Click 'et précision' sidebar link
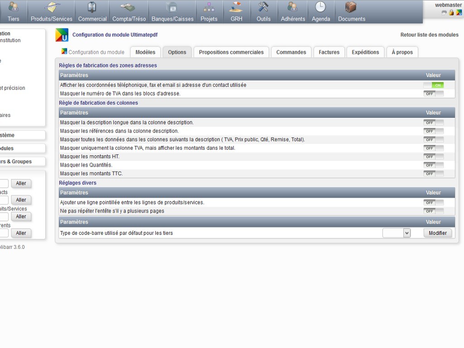Screen dimensions: 464x348 pyautogui.click(x=12, y=88)
